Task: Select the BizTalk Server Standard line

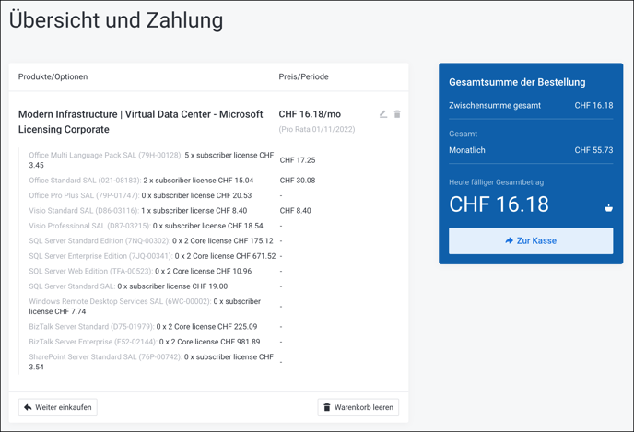Action: 143,326
